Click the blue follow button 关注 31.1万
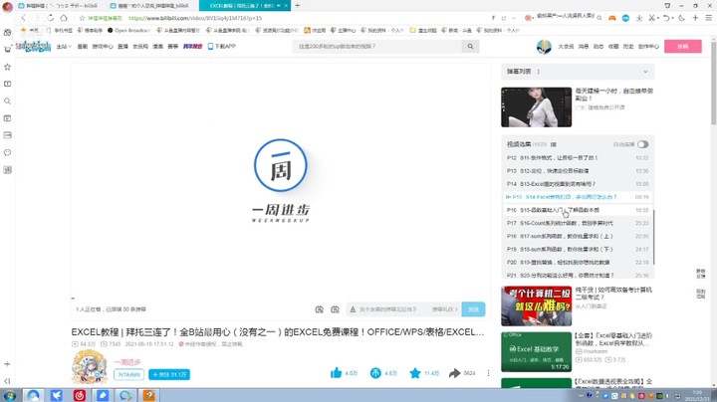The width and height of the screenshot is (717, 402). click(169, 374)
